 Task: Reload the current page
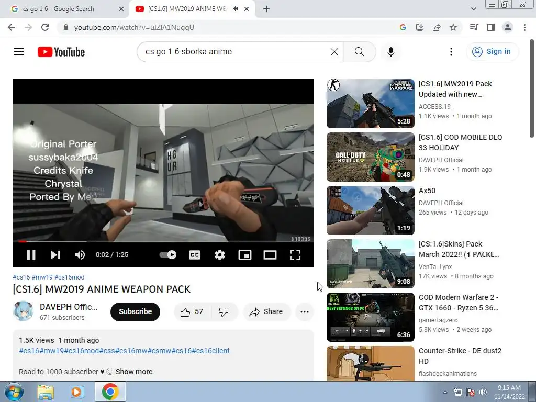[45, 27]
